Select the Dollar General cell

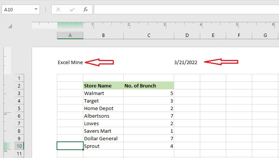click(103, 138)
